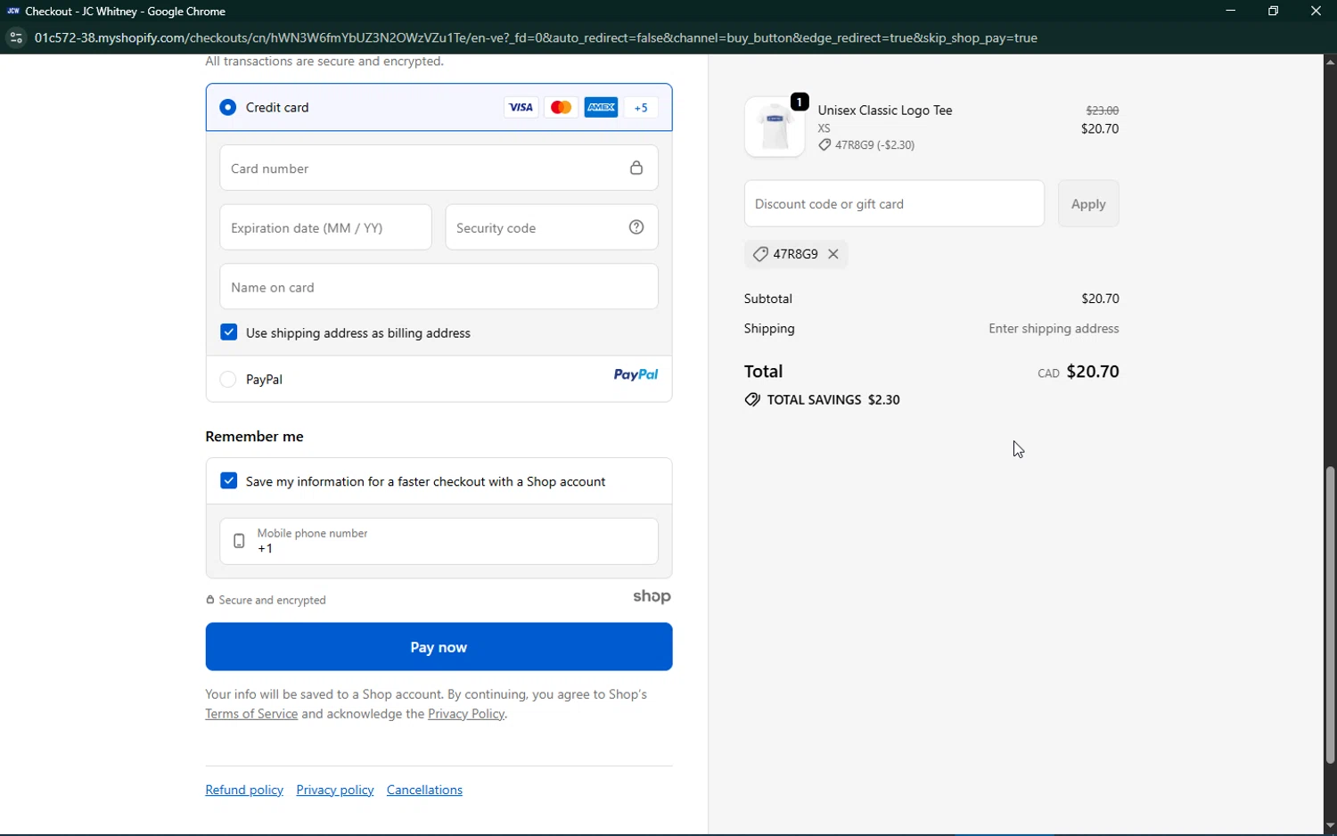The width and height of the screenshot is (1337, 836).
Task: Click the URL in the address bar
Action: 537,38
